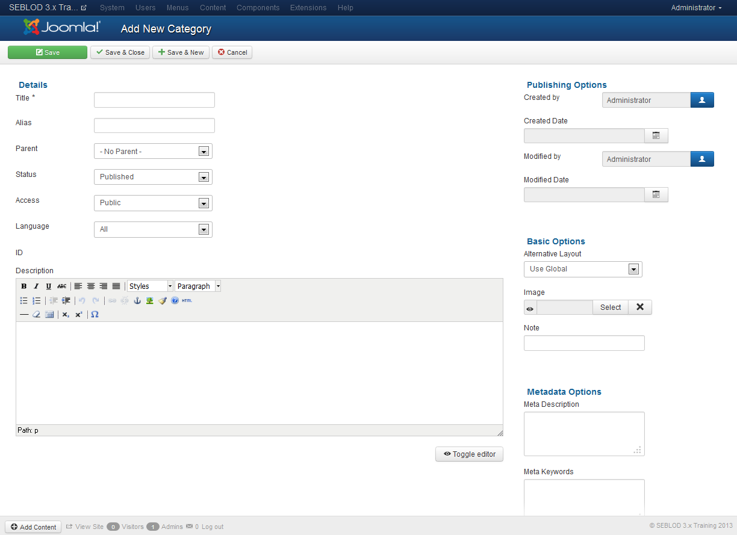Select the italic icon in the editor toolbar
The width and height of the screenshot is (737, 535).
[x=36, y=286]
